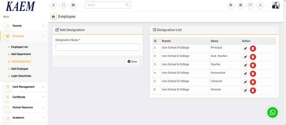The width and height of the screenshot is (286, 125).
Task: Click the WhatsApp chat button
Action: 272,112
